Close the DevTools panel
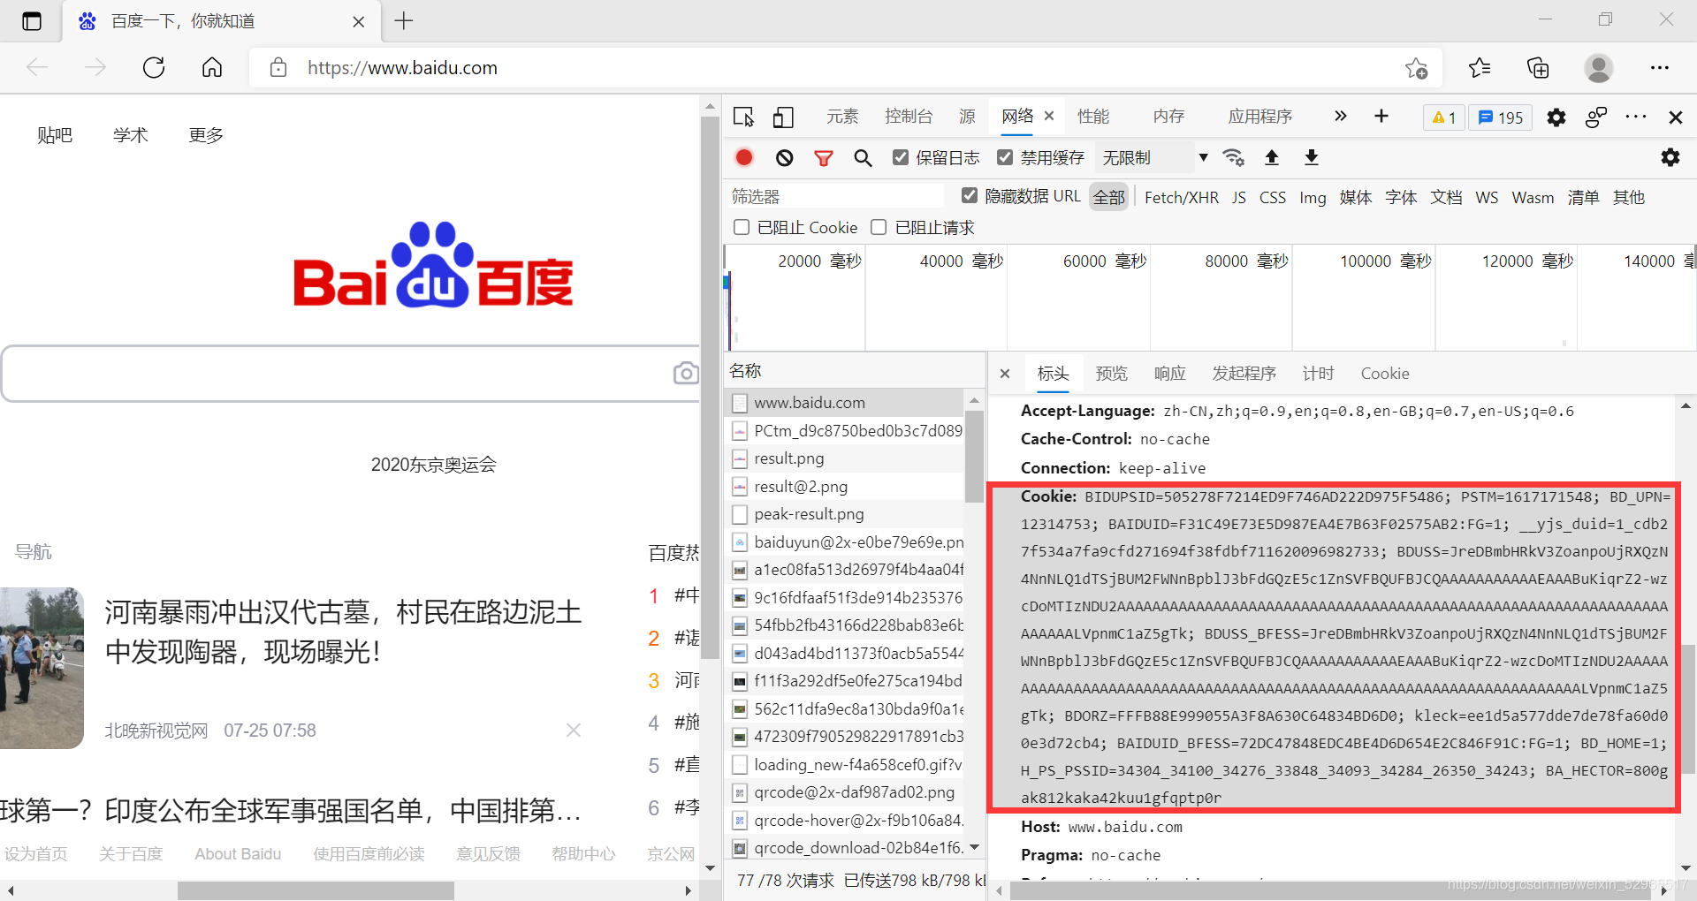Viewport: 1697px width, 901px height. (1675, 117)
